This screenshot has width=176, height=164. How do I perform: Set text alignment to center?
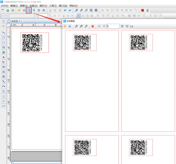click(83, 16)
